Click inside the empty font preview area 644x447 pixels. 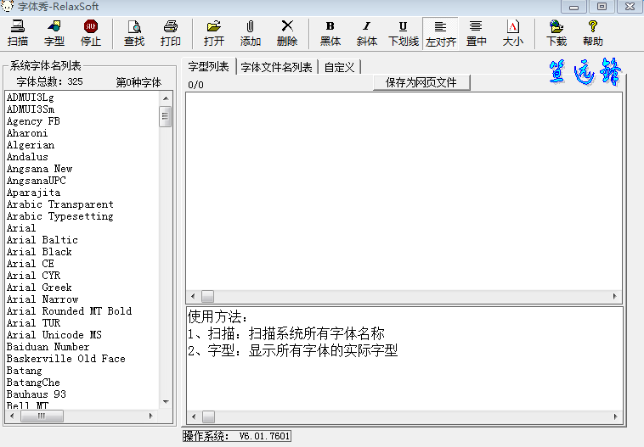(404, 191)
